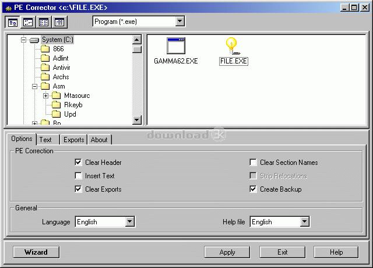Select the Upd folder label
Screen dimensions: 373x268
pos(70,114)
